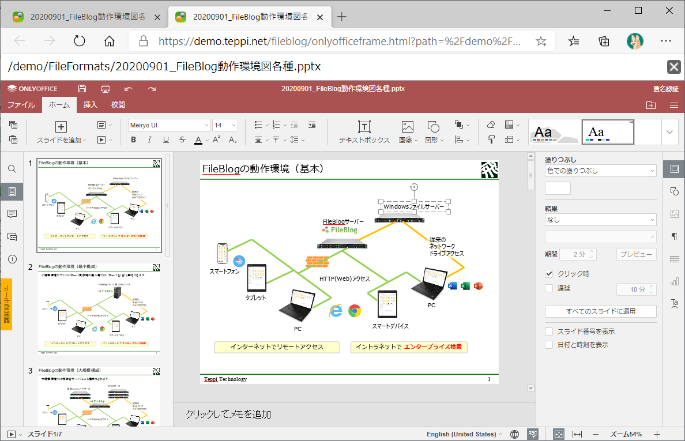Fit slide to width in status bar

pos(577,434)
